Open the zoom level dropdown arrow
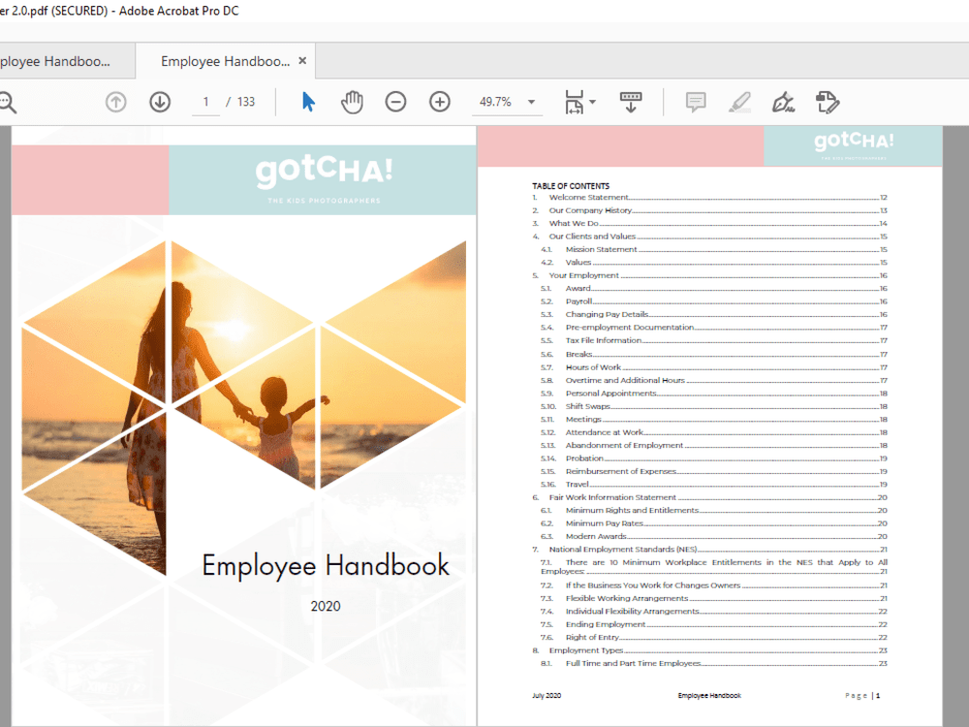This screenshot has width=969, height=727. (x=531, y=102)
